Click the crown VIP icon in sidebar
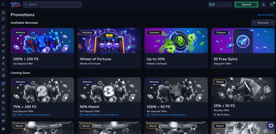The image size is (276, 134). (x=3, y=102)
